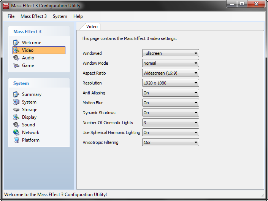Screen dimensions: 268x201
Task: Open the Dynamic Shadows dropdown
Action: 171,113
